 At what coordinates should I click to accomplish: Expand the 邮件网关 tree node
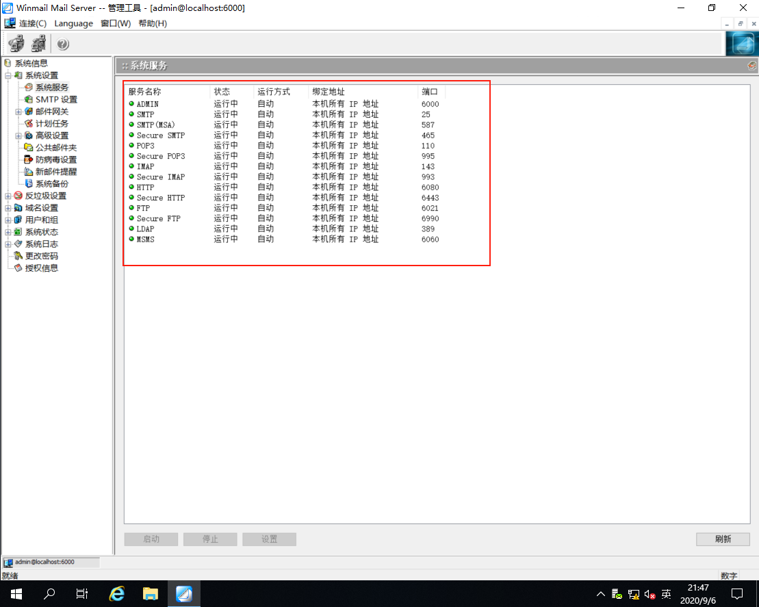tap(18, 112)
